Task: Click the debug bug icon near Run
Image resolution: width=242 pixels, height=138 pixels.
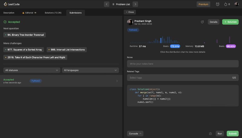Action: click(210, 133)
